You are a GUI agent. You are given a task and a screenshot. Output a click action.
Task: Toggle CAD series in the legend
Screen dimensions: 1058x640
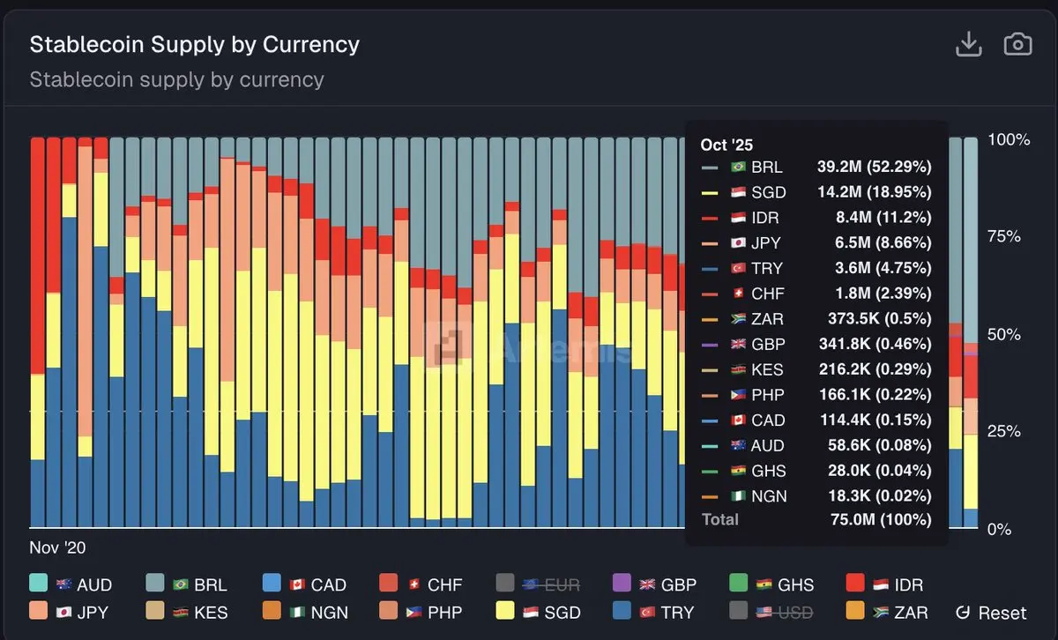328,584
